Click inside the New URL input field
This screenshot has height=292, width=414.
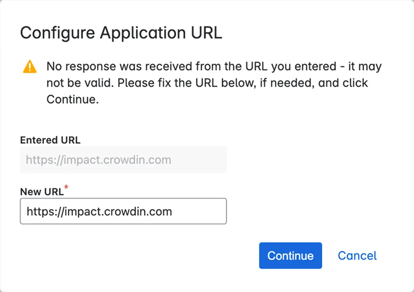(123, 211)
